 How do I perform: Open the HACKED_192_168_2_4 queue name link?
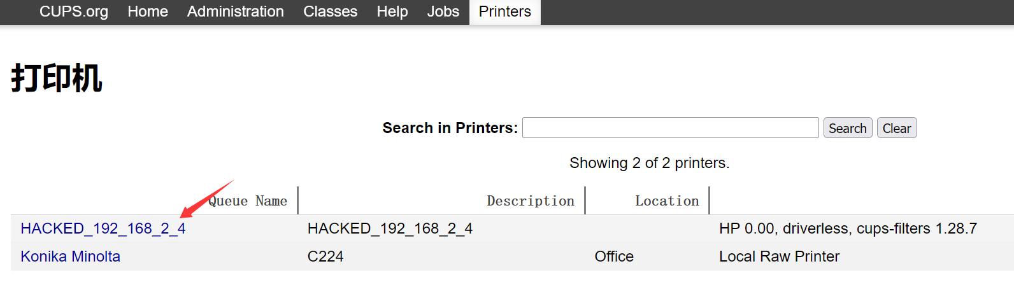click(103, 228)
